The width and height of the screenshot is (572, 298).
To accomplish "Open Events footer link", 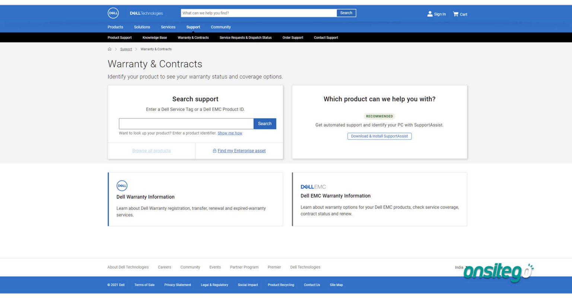I will (215, 267).
